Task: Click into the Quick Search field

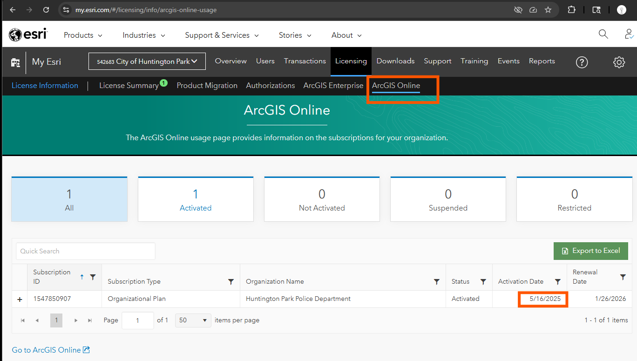Action: [86, 251]
